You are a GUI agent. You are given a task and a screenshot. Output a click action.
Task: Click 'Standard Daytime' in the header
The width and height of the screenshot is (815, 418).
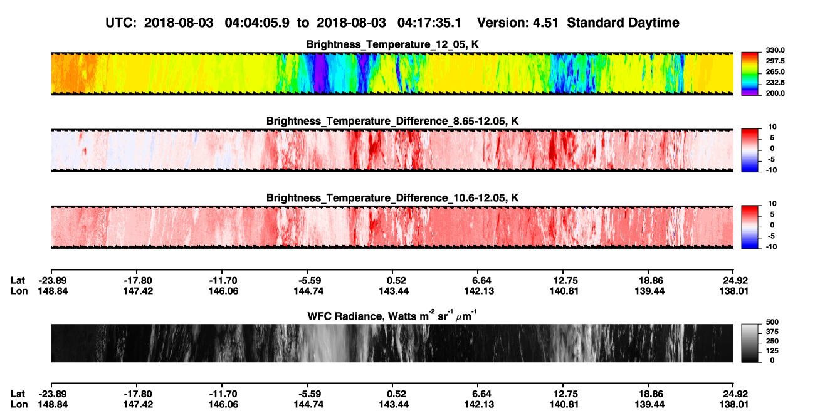(x=622, y=23)
